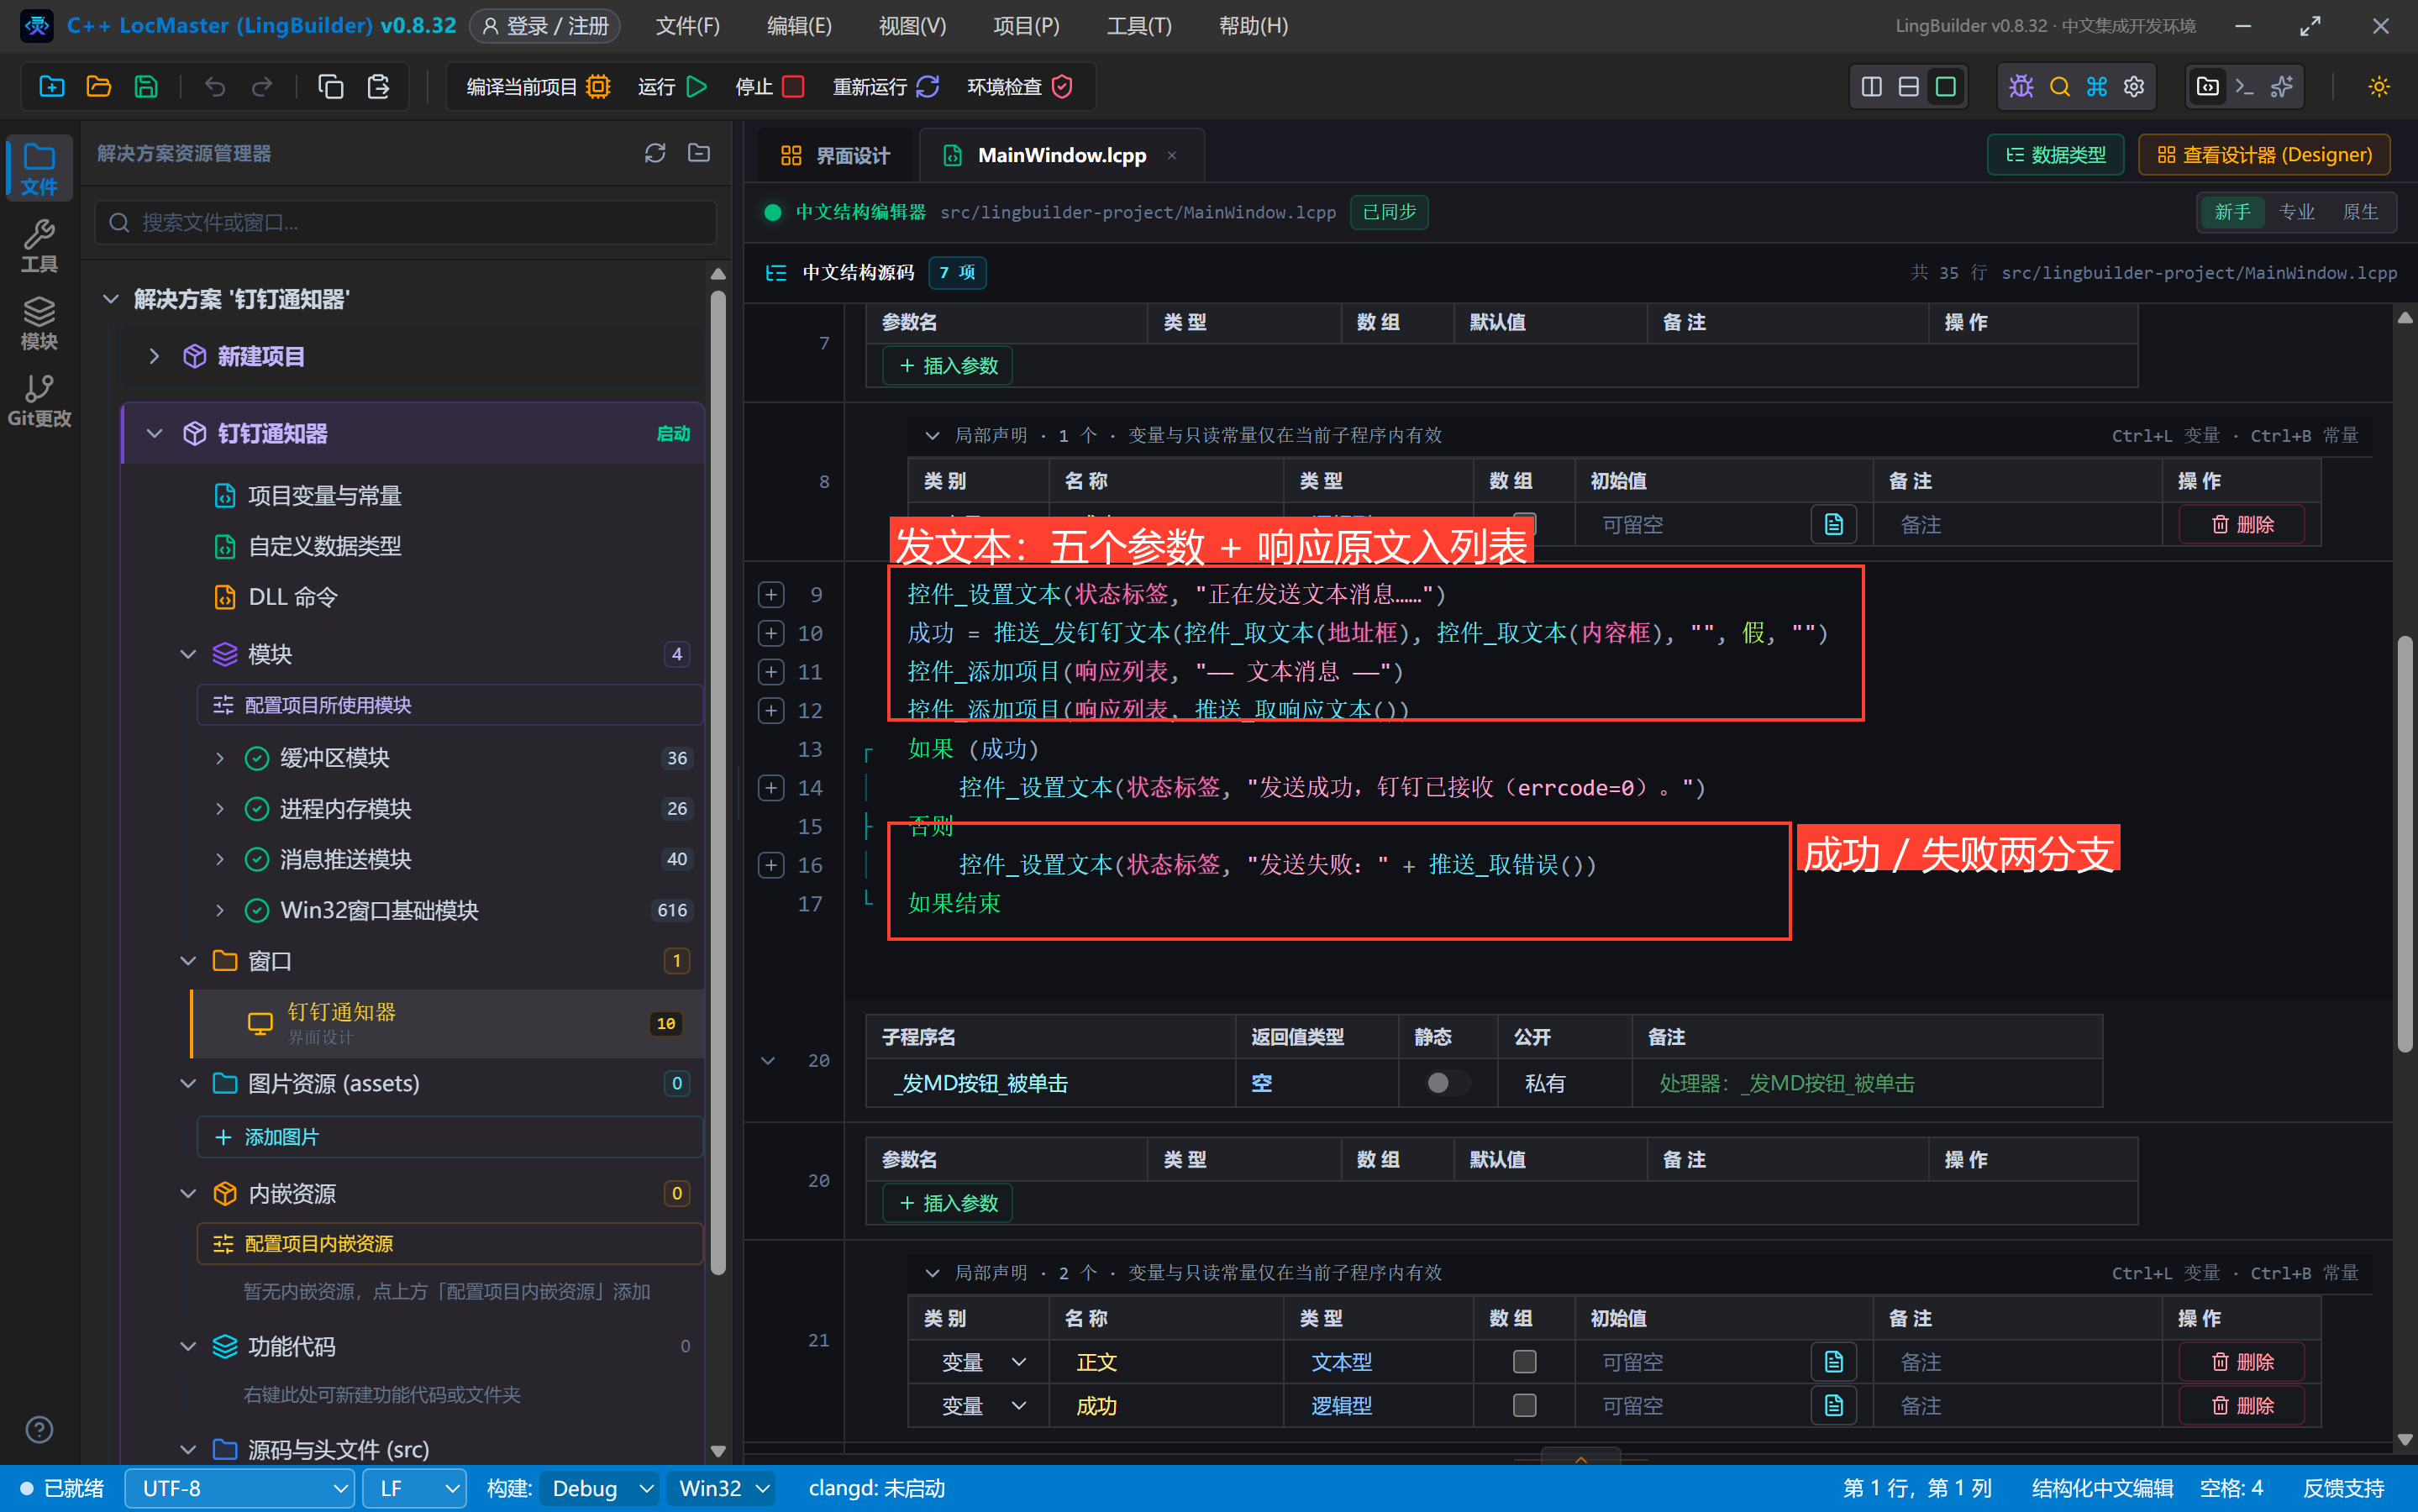Viewport: 2418px width, 1512px height.
Task: Open the UTF-8 encoding dropdown
Action: tap(240, 1489)
